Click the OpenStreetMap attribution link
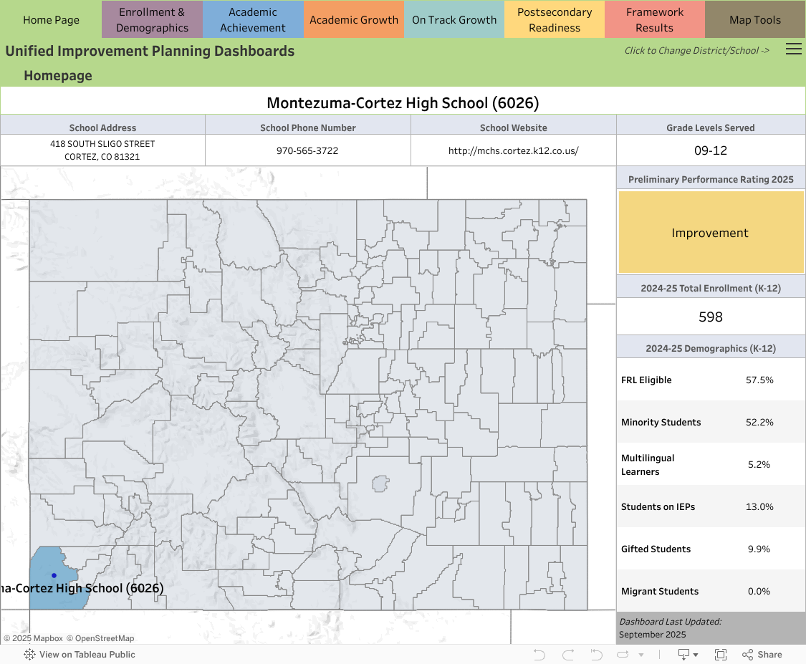The height and width of the screenshot is (664, 806). click(100, 638)
